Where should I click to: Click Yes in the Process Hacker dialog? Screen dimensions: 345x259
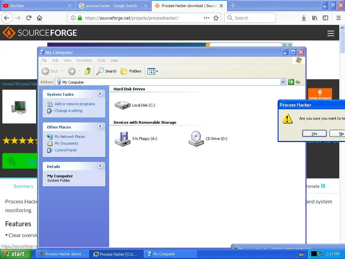pos(314,134)
